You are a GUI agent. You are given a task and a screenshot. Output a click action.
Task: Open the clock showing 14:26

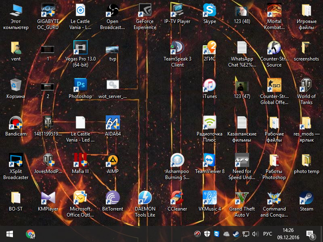tap(288, 234)
